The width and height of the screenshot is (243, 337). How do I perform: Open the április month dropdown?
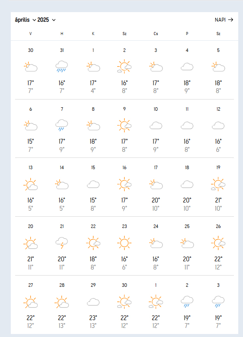click(x=26, y=20)
